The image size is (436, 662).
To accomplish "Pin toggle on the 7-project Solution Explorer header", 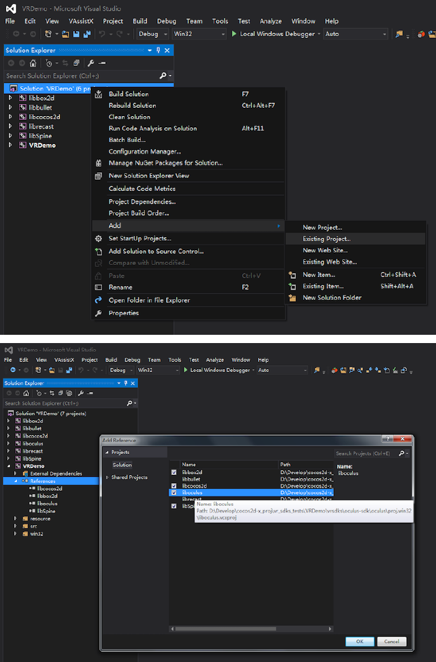I will [125, 383].
